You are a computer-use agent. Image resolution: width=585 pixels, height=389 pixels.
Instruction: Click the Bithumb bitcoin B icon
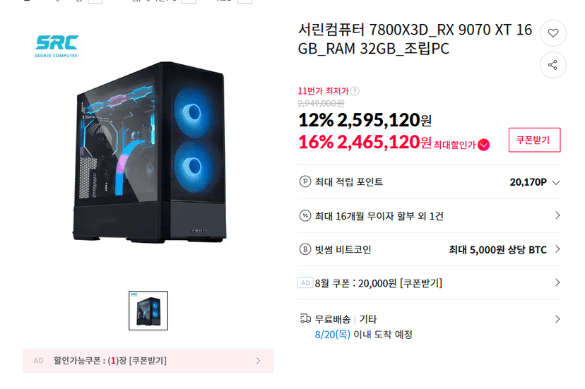coord(305,249)
